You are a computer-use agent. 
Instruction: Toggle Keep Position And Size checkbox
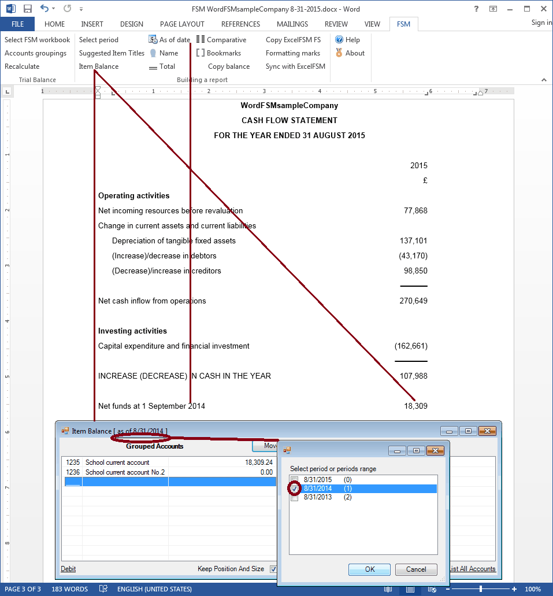273,569
